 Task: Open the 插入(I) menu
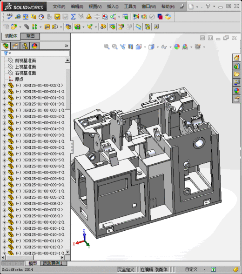coord(113,7)
